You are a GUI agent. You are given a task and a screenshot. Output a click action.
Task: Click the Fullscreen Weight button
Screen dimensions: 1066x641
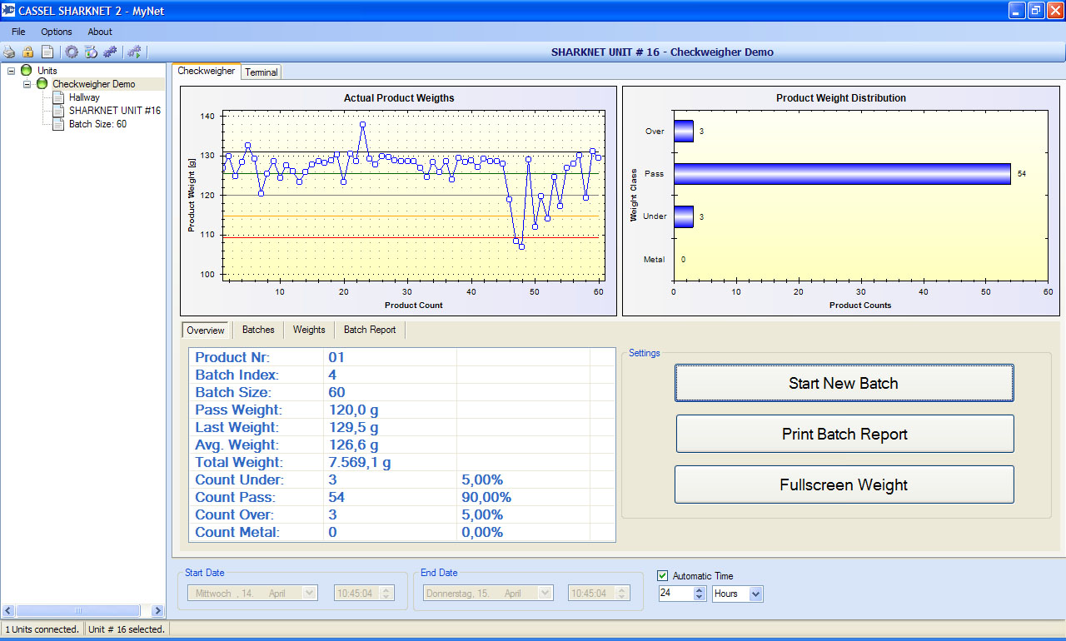coord(844,484)
